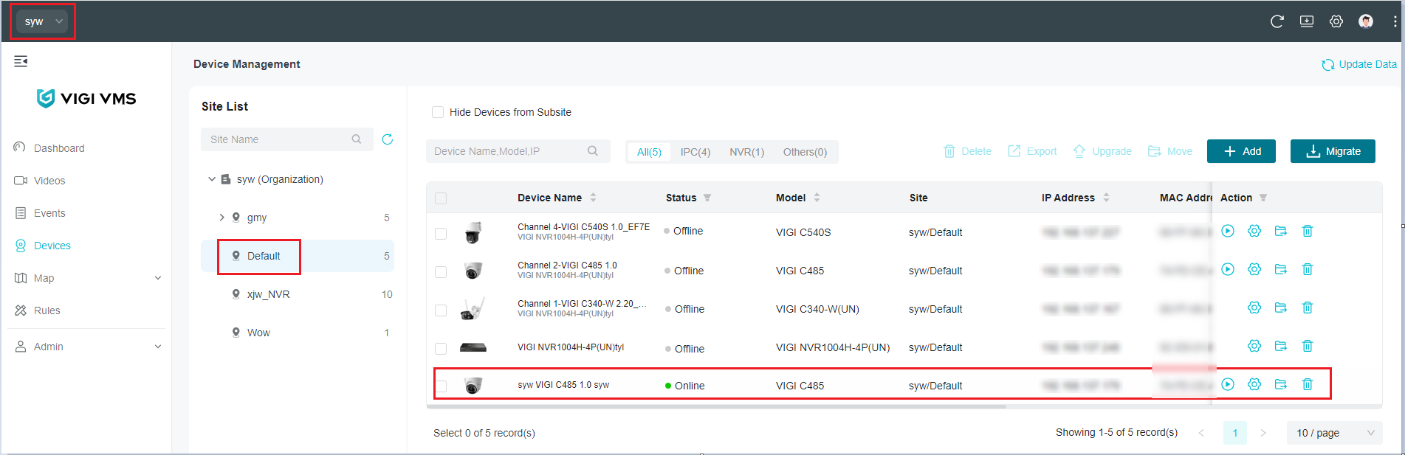The image size is (1405, 455).
Task: Select syw VIGI C485 row checkbox
Action: tap(441, 386)
